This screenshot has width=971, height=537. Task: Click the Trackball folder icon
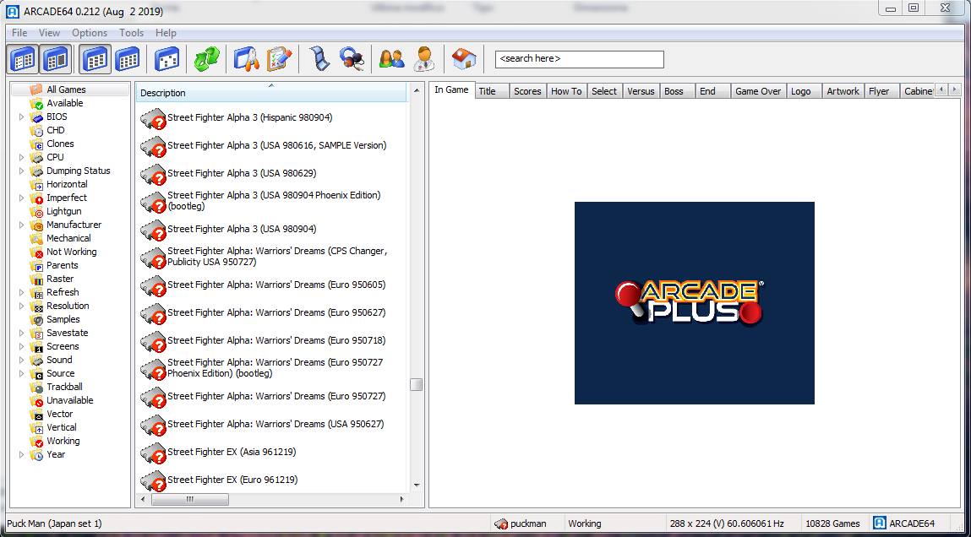pyautogui.click(x=36, y=388)
